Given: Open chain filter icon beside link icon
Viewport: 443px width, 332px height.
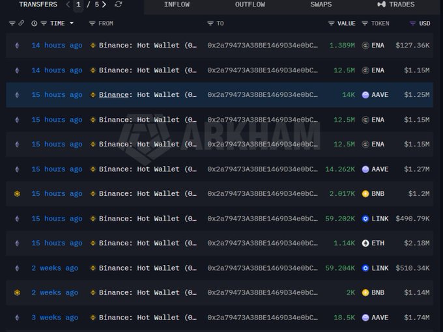Looking at the screenshot, I should 12,23.
